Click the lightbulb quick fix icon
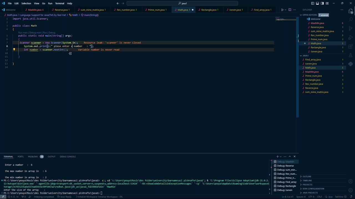The height and width of the screenshot is (199, 355). [14, 50]
